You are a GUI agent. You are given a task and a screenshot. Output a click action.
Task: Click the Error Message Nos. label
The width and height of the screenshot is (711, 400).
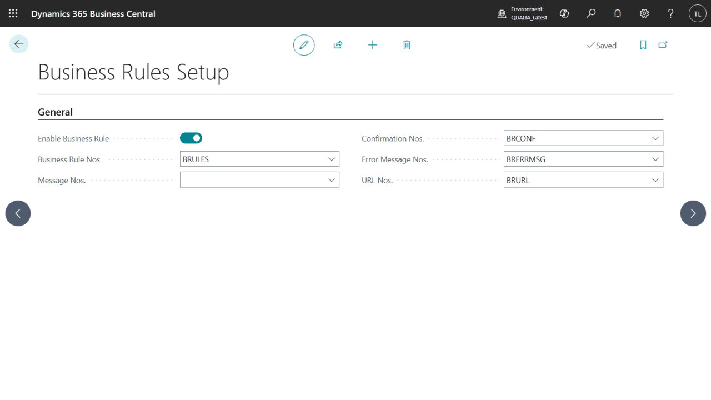tap(395, 159)
